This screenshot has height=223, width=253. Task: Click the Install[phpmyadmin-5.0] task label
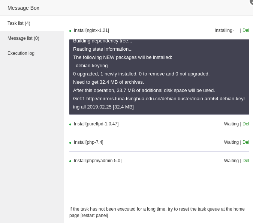(x=97, y=161)
